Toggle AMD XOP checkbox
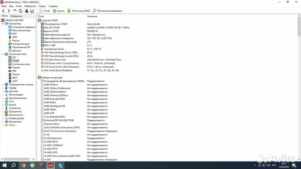Viewport: 301px width, 169px height. (x=42, y=113)
